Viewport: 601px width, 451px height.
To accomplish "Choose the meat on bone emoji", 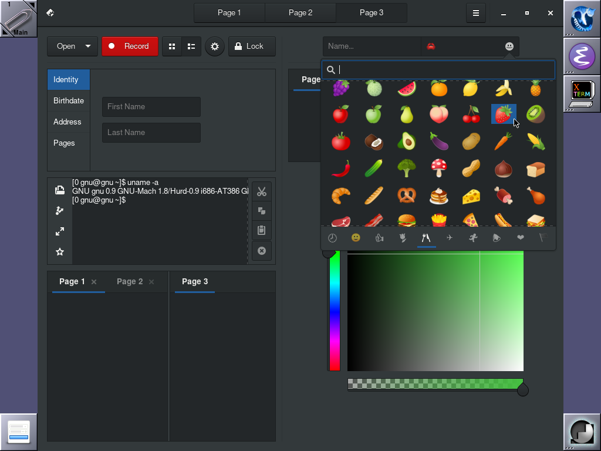I will 504,196.
